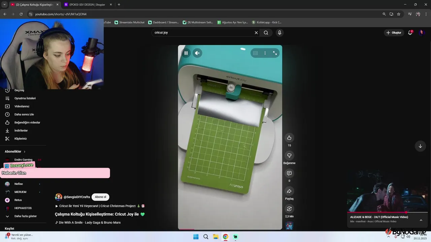
Task: Go back with browser back arrow
Action: click(x=5, y=14)
